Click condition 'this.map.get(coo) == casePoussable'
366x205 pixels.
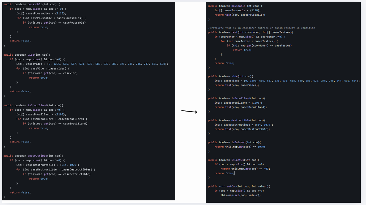tap(57, 22)
